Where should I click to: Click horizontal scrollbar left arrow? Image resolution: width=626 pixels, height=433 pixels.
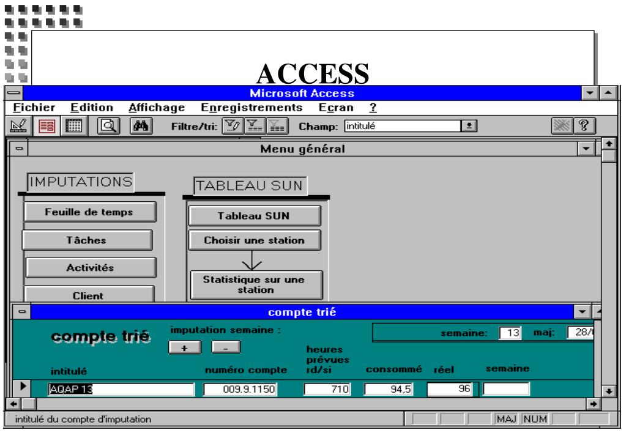click(14, 404)
